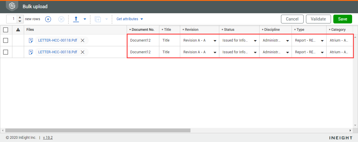Screen dimensions: 358x142
Task: Increase new rows count with stepper up arrow
Action: point(20,17)
